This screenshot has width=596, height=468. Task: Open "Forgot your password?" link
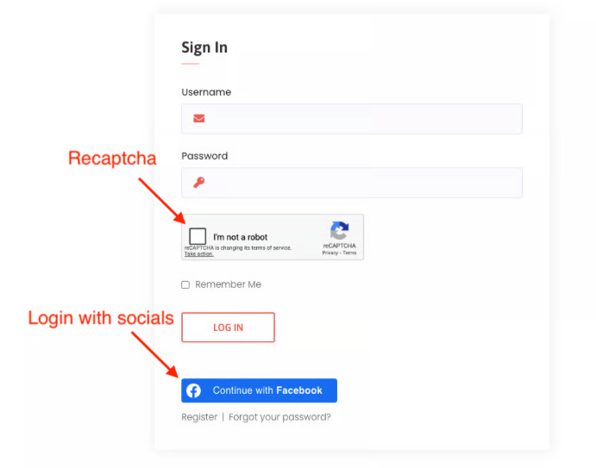(280, 417)
